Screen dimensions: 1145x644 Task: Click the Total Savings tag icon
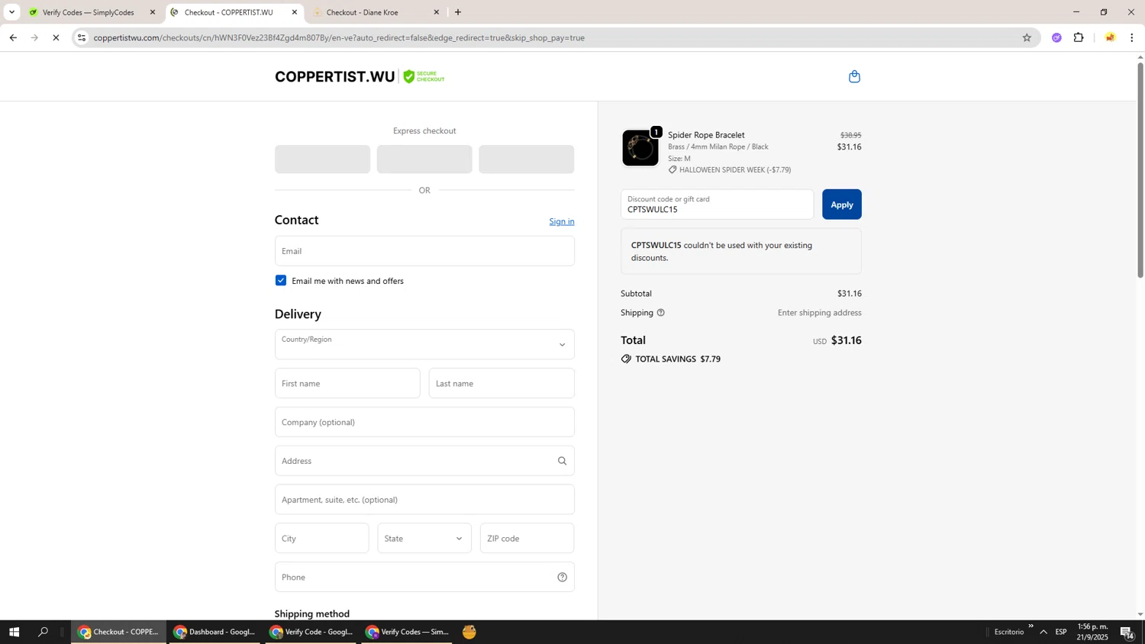click(626, 359)
